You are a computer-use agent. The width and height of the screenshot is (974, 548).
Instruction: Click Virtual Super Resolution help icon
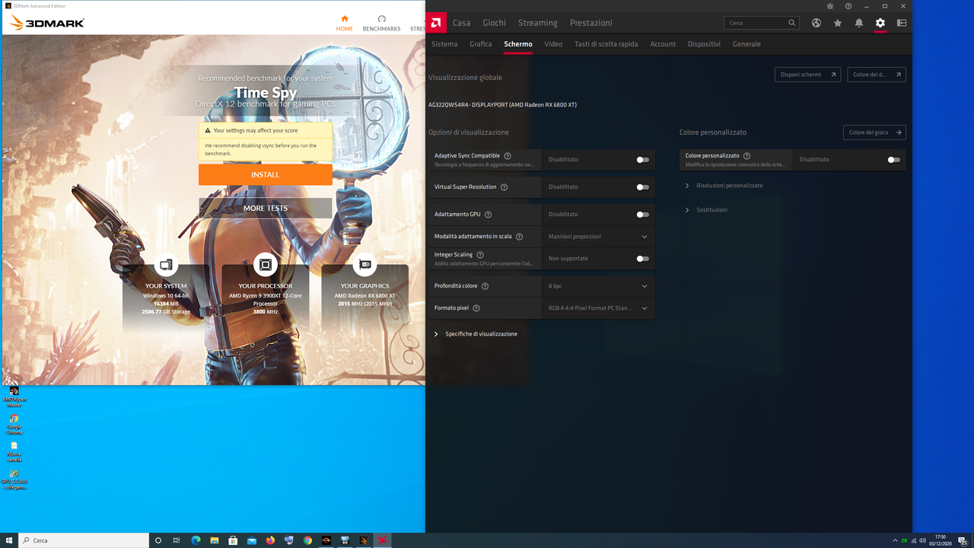coord(504,187)
